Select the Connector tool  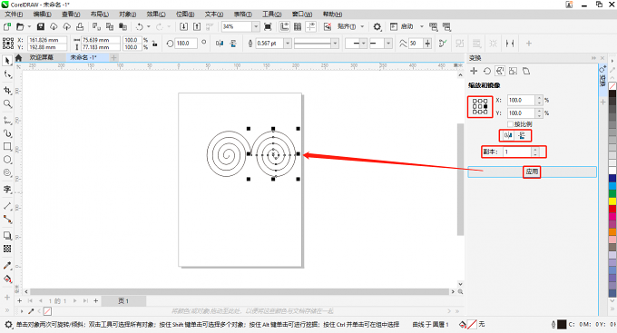point(7,220)
